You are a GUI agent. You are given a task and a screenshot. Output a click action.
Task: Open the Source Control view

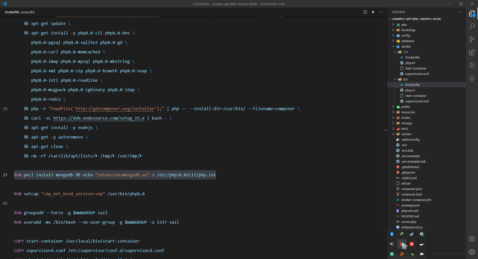point(472,39)
